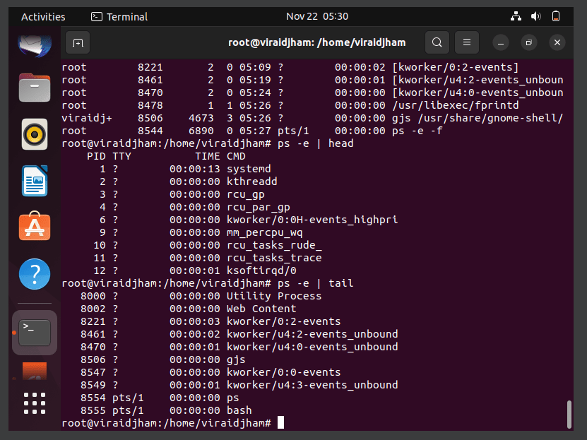Screen dimensions: 587x440
Task: Open Ubuntu Software center
Action: [x=35, y=226]
